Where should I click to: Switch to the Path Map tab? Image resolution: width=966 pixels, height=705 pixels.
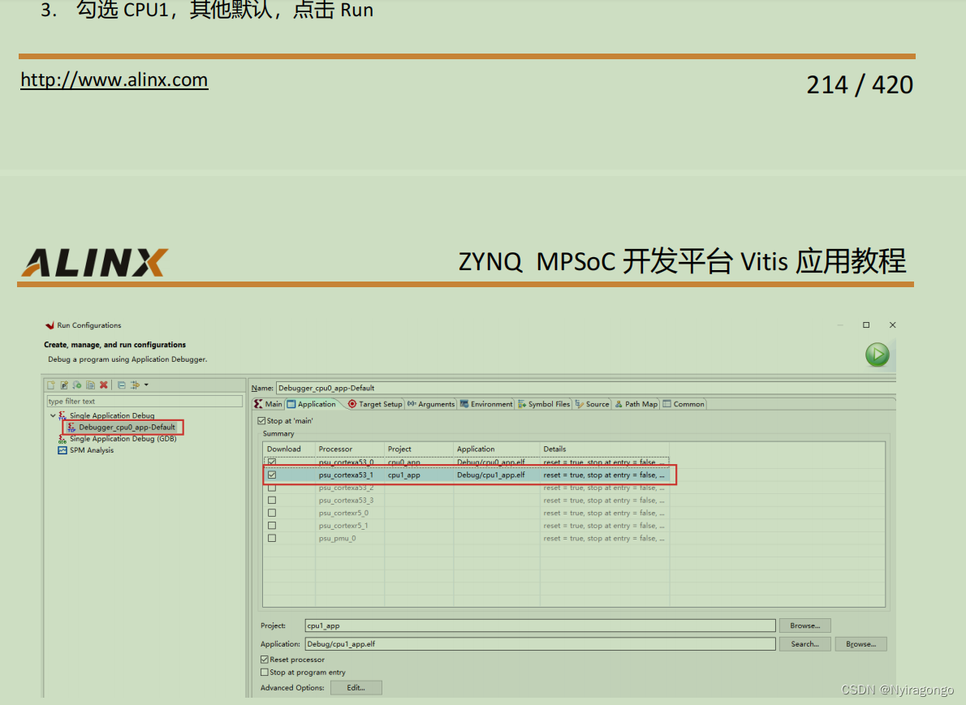pos(636,404)
